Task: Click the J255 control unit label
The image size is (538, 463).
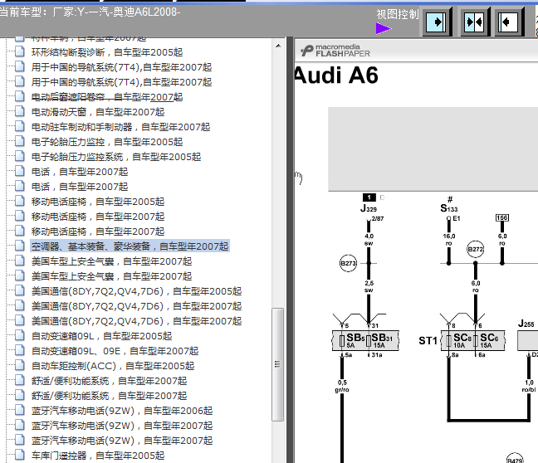Action: pos(526,324)
